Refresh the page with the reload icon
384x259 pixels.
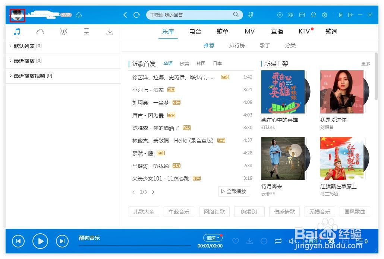click(x=137, y=15)
